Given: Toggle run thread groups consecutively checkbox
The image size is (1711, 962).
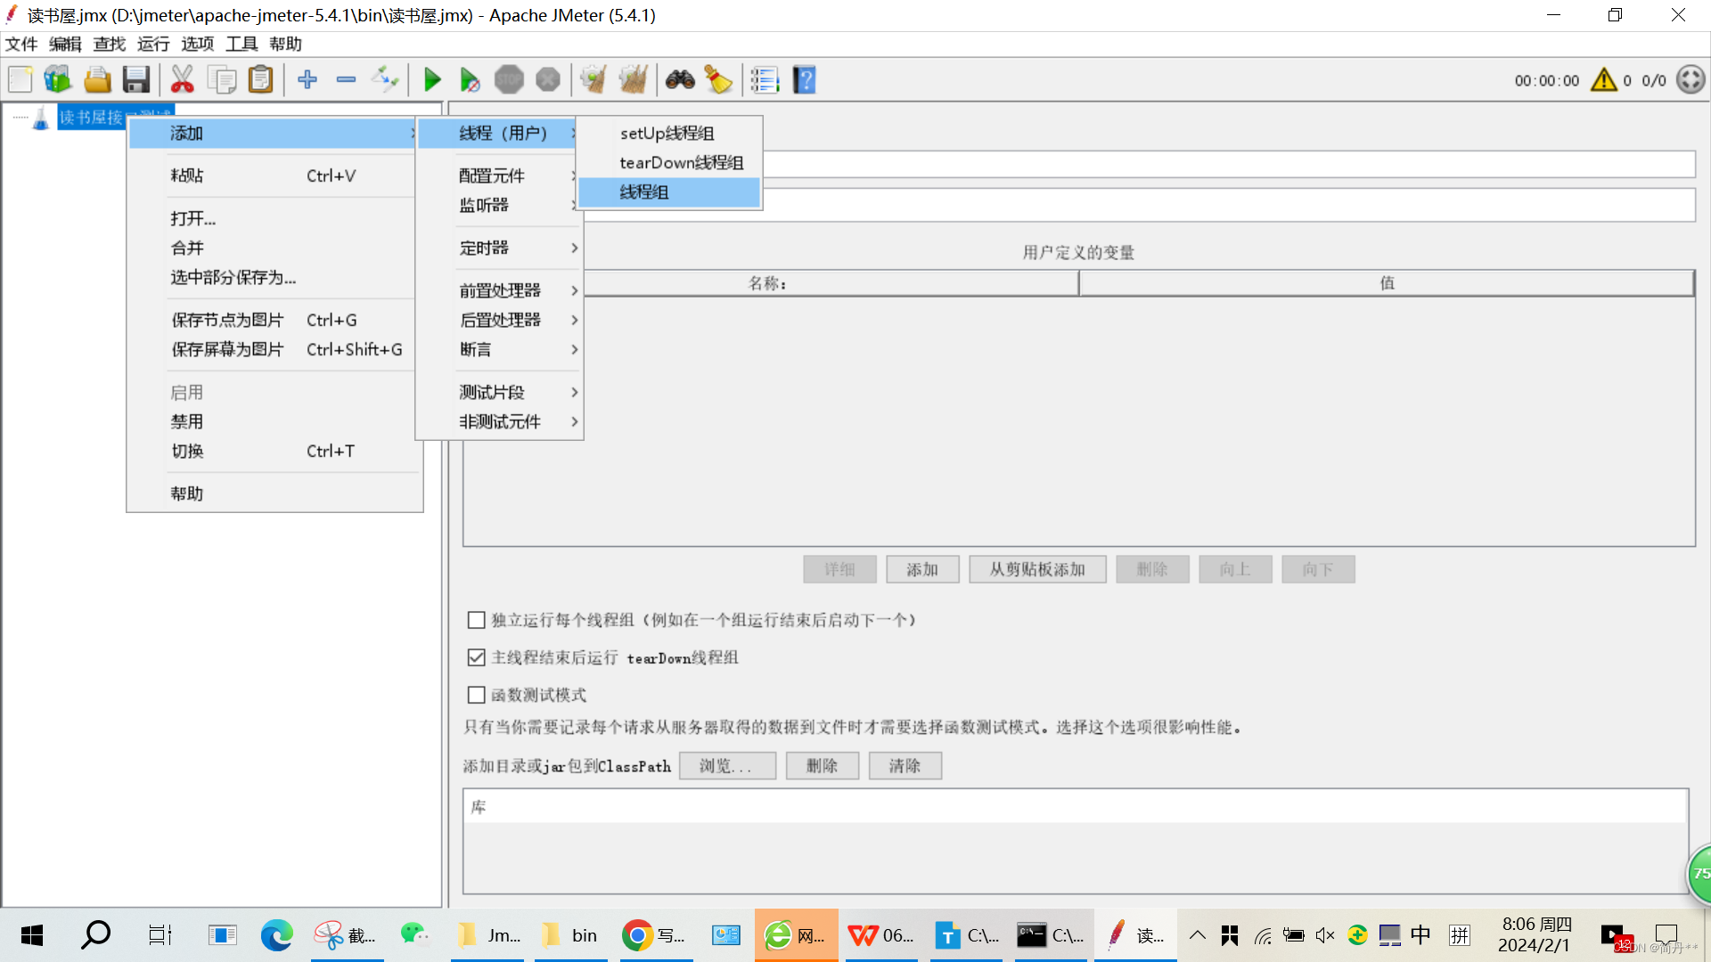Looking at the screenshot, I should [477, 620].
